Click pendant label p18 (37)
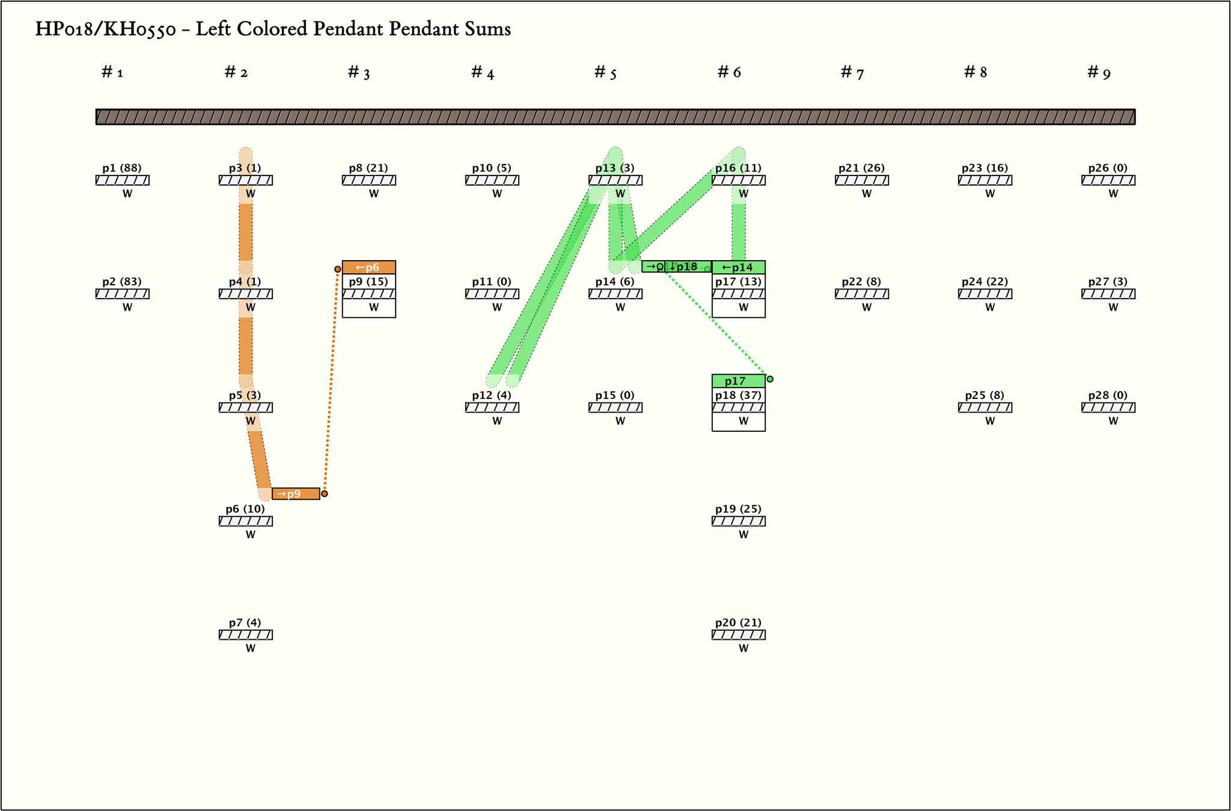Screen dimensions: 1231x811 point(738,395)
